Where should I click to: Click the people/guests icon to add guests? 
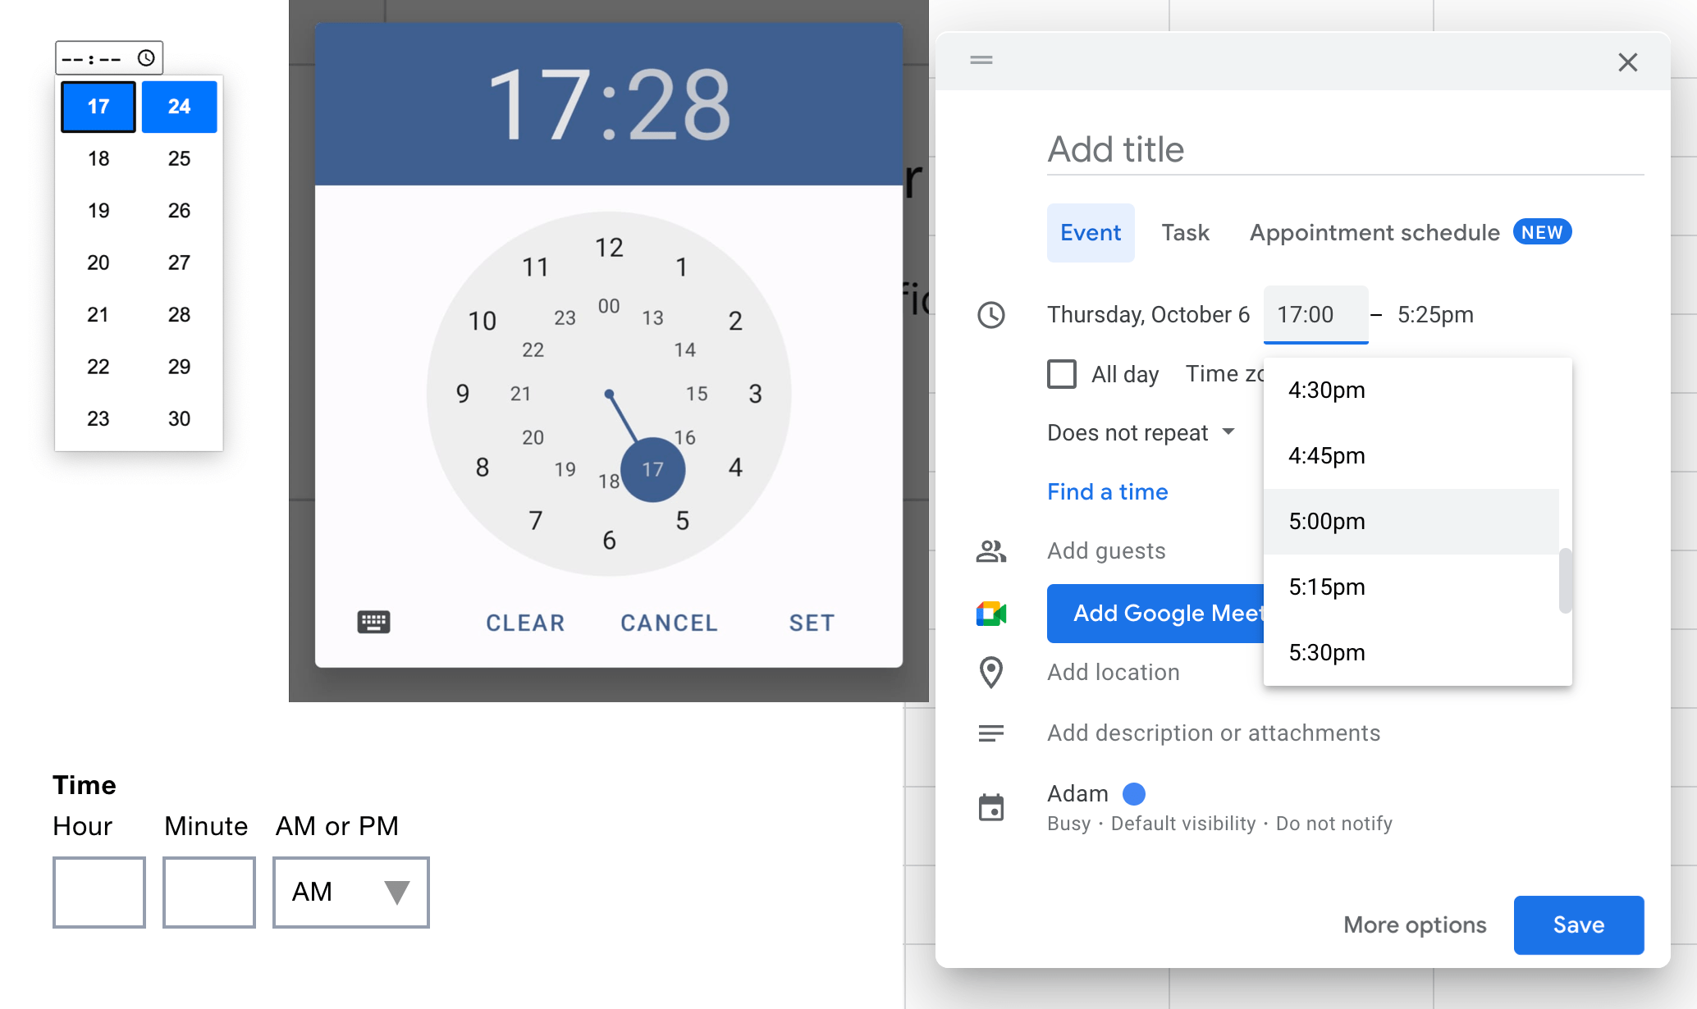tap(990, 551)
